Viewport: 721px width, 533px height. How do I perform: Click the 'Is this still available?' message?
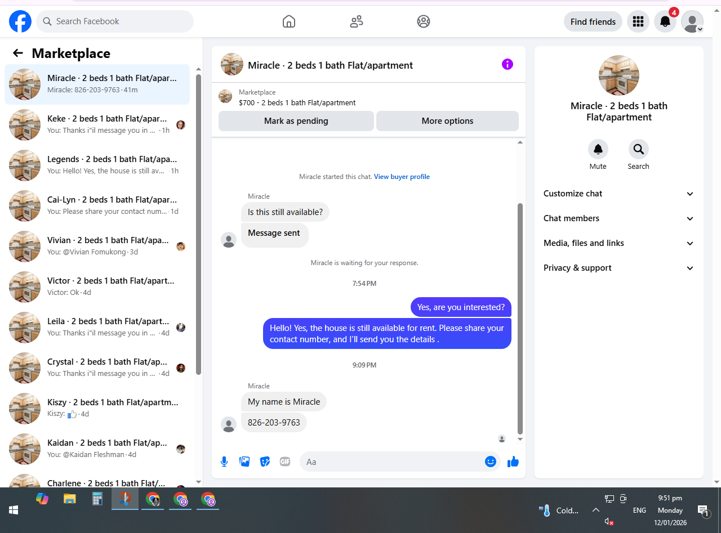[286, 212]
